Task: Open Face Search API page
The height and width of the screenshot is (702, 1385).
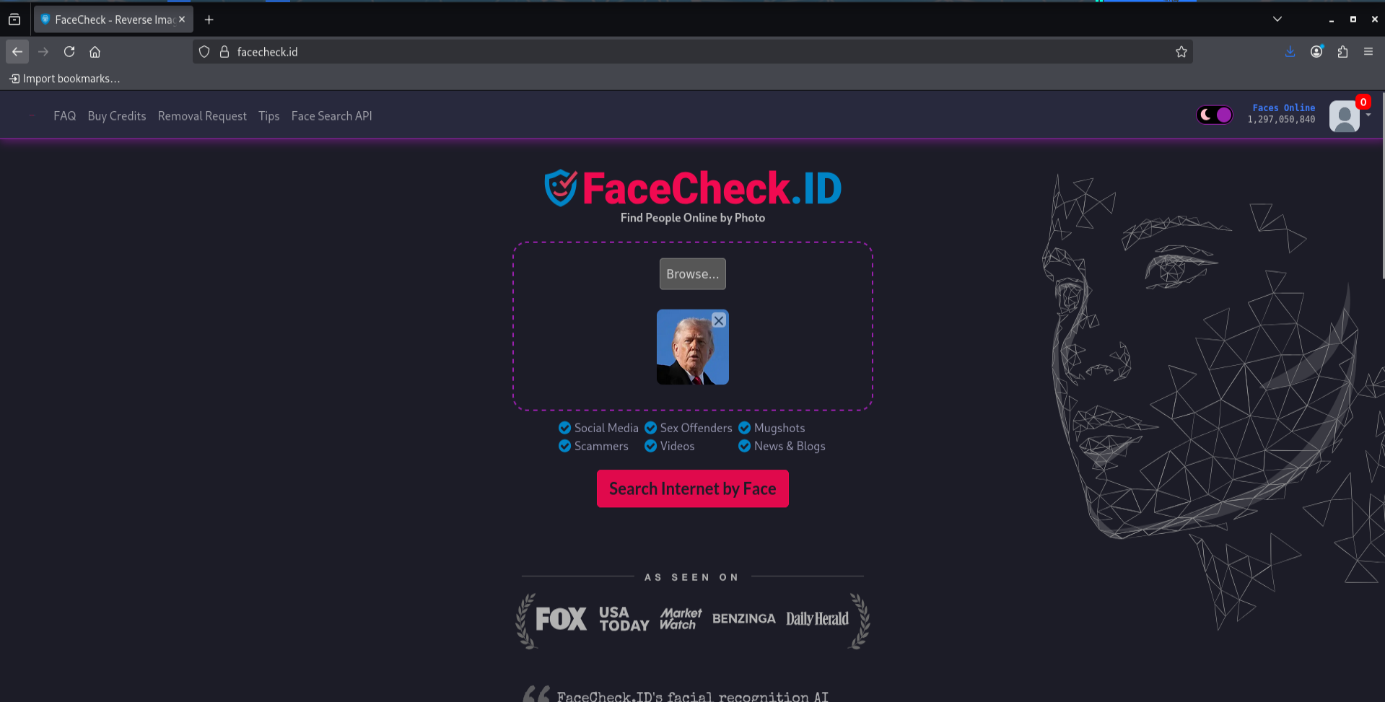Action: tap(332, 115)
